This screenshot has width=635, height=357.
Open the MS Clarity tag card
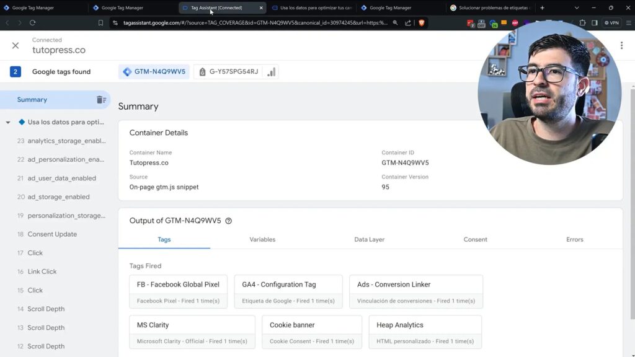[x=192, y=332]
